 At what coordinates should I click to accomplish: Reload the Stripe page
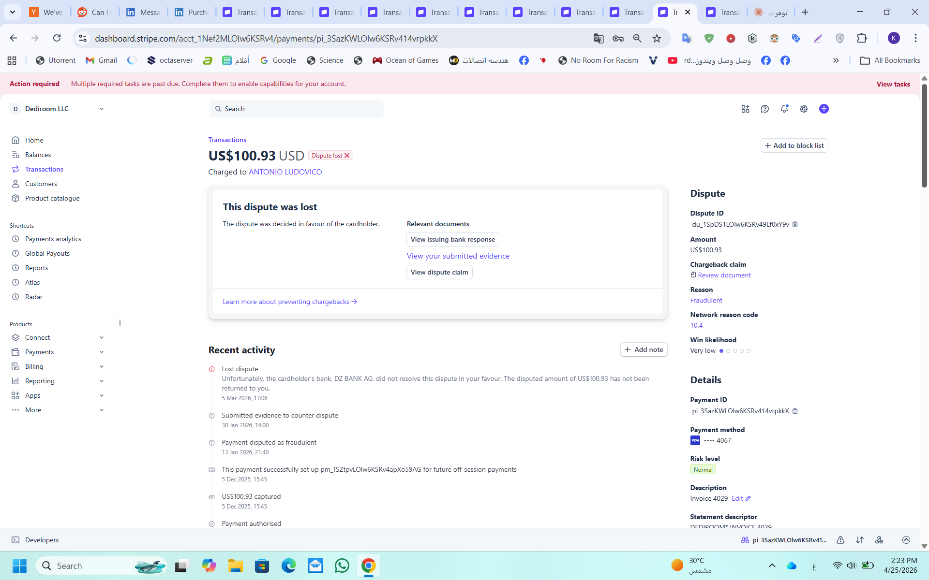tap(57, 38)
